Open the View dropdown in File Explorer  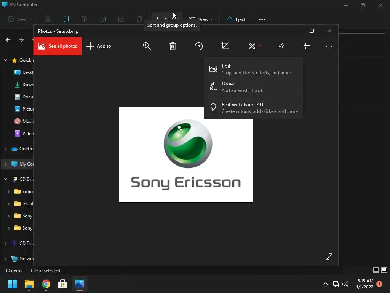point(201,19)
